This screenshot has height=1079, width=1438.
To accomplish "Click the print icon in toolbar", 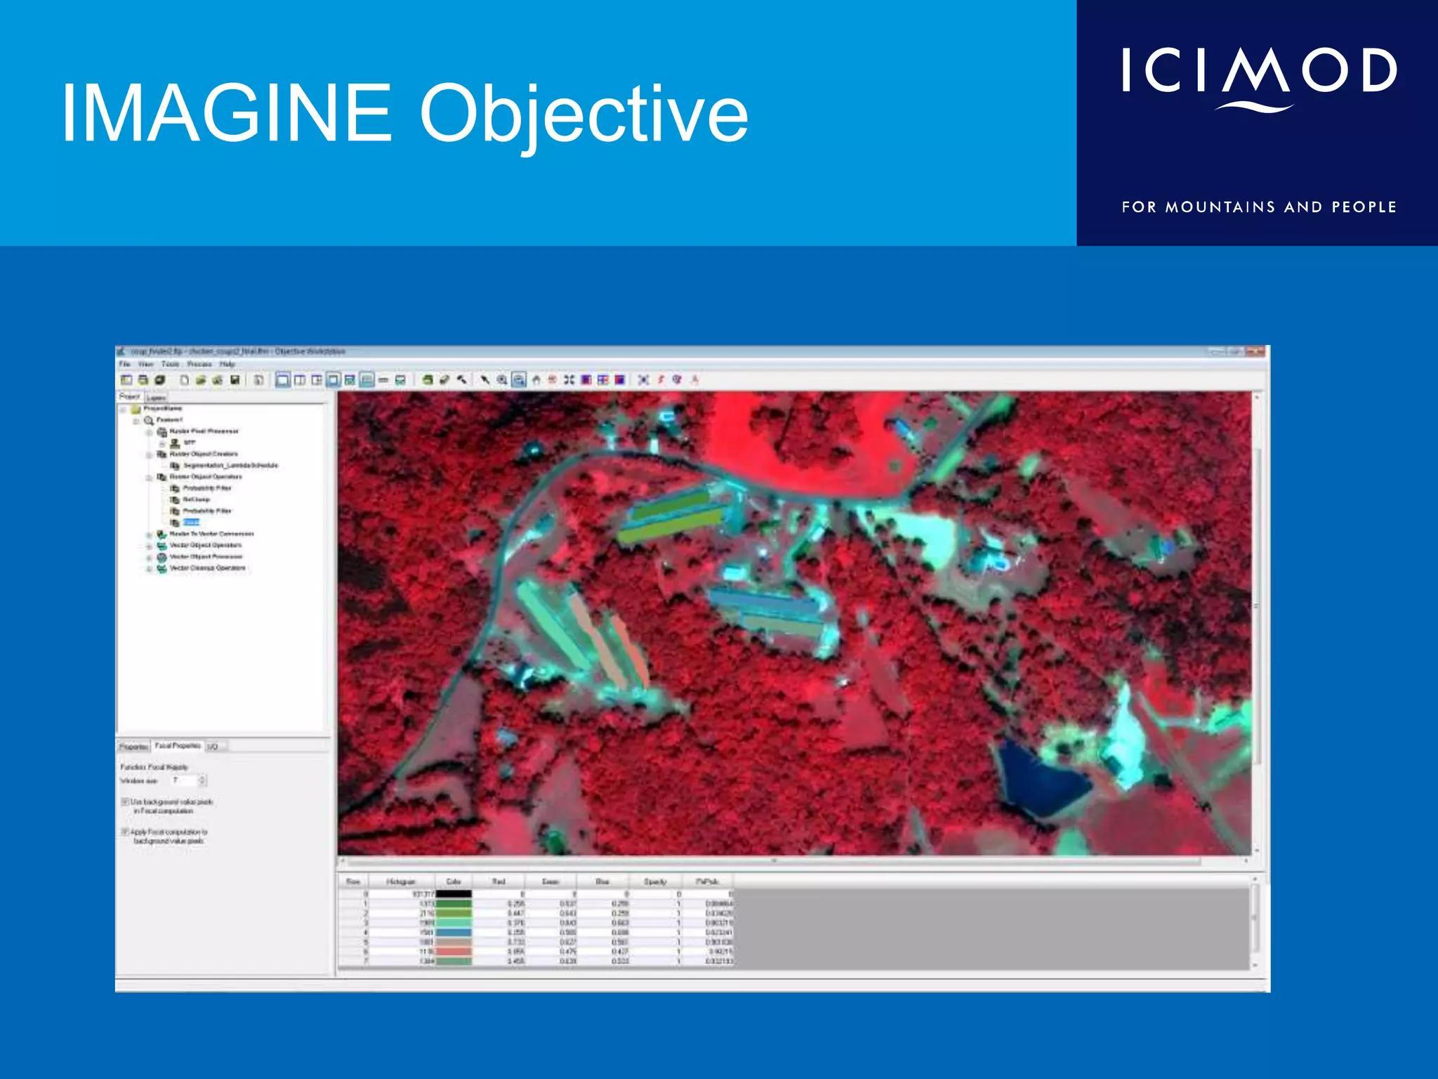I will pyautogui.click(x=143, y=380).
